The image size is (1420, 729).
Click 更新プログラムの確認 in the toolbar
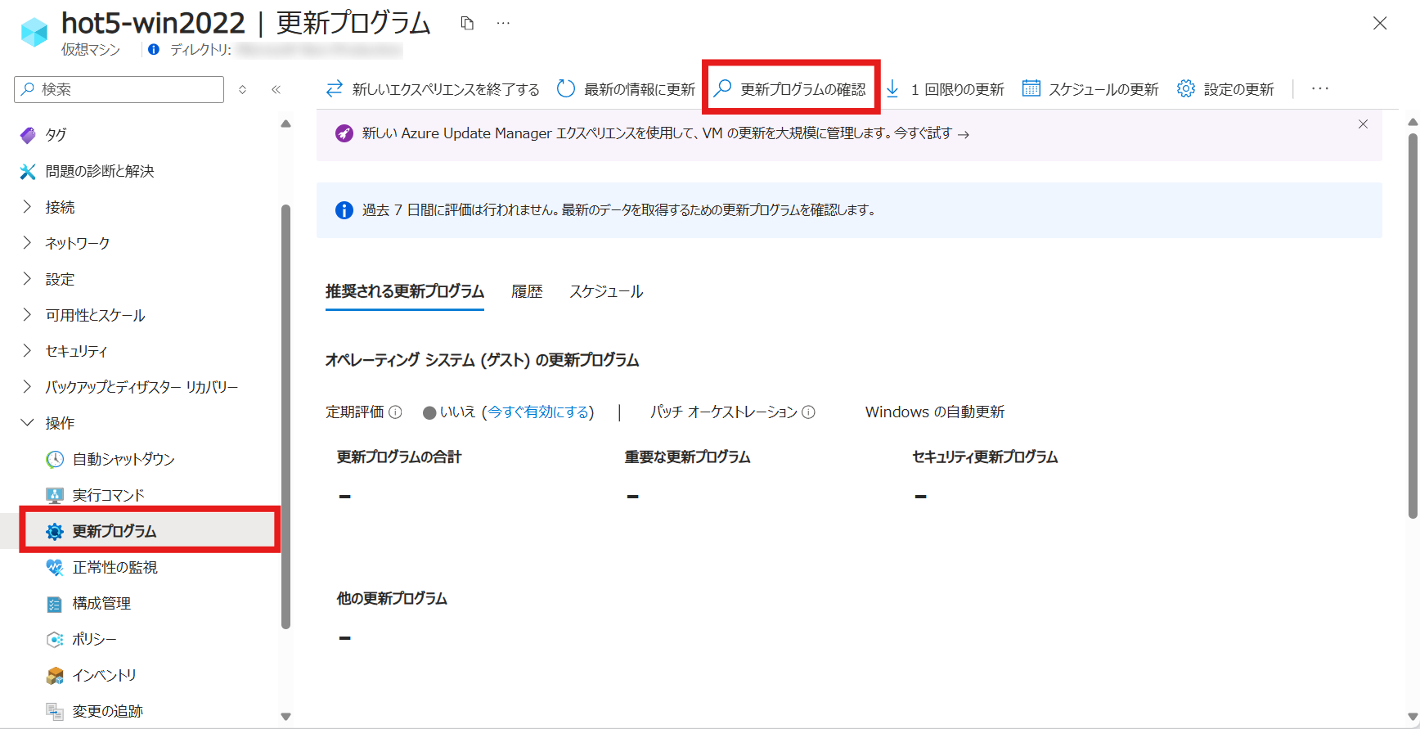[x=790, y=89]
